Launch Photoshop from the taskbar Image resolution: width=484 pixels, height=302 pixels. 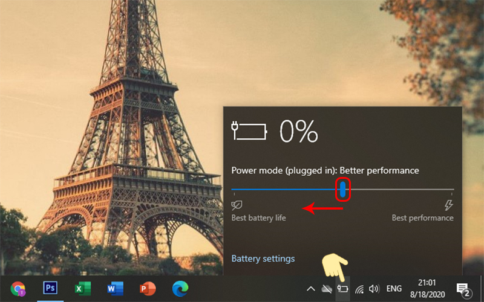[x=51, y=289]
